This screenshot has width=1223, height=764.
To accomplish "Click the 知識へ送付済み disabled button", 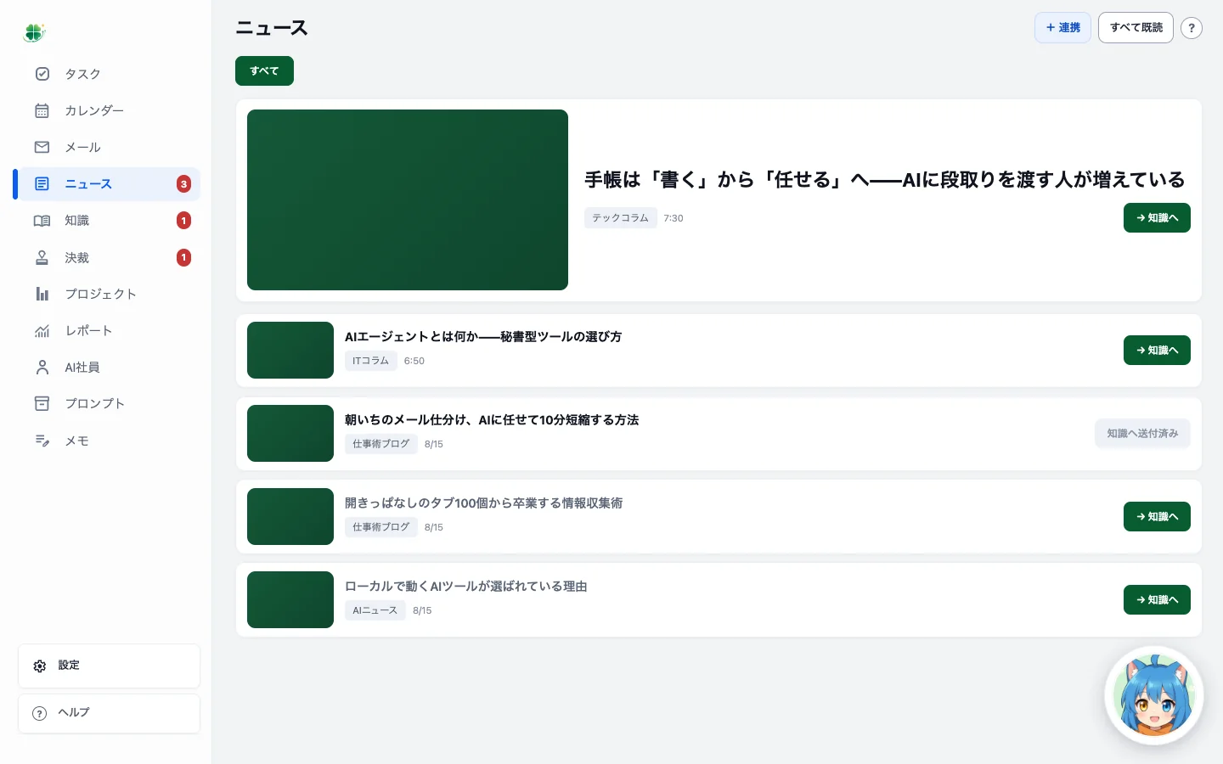I will 1142,434.
